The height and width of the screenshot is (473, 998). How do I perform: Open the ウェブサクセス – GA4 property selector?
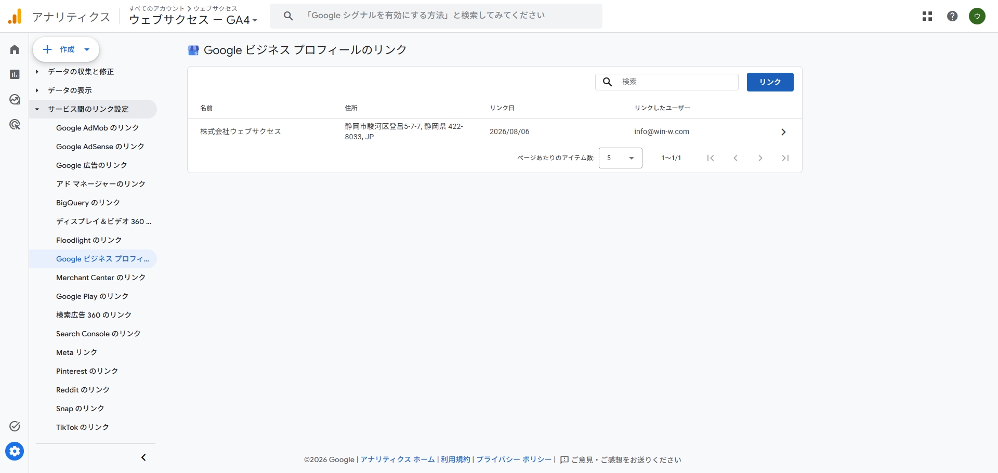193,20
